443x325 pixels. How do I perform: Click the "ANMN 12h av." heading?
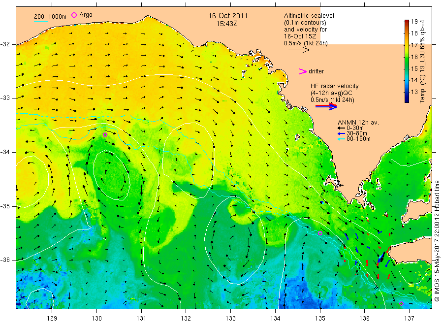358,123
